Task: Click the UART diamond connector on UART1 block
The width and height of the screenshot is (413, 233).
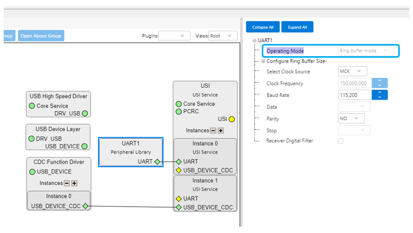Action: 157,162
